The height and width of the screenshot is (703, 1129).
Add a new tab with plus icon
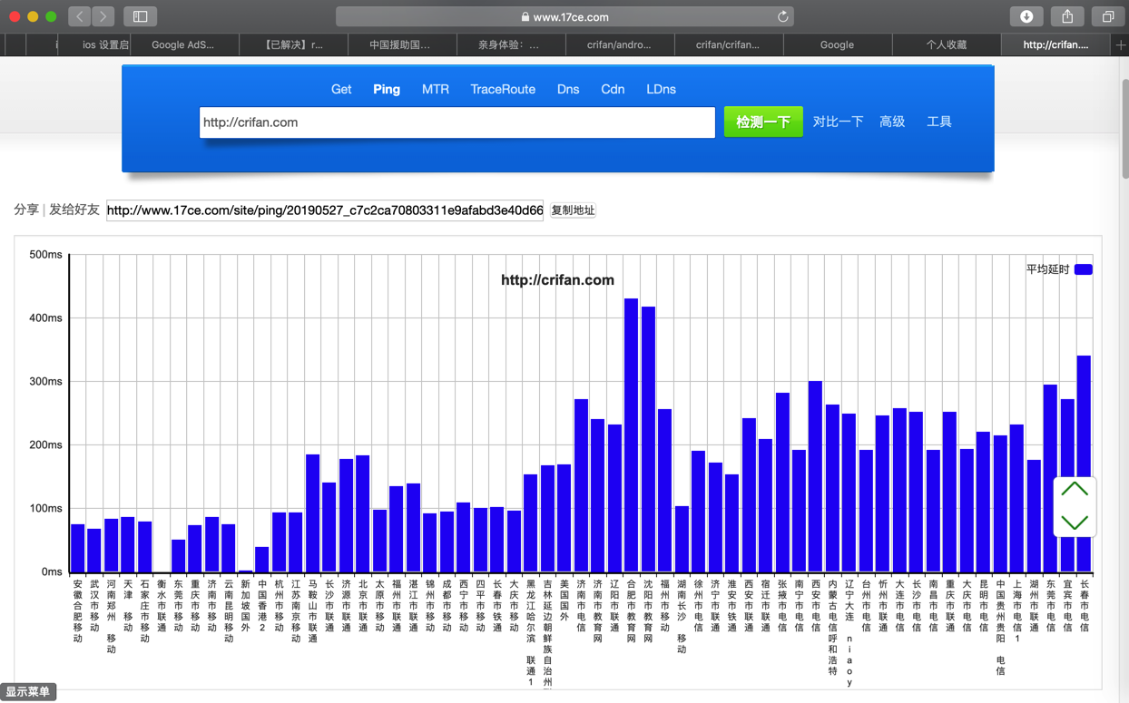coord(1120,44)
